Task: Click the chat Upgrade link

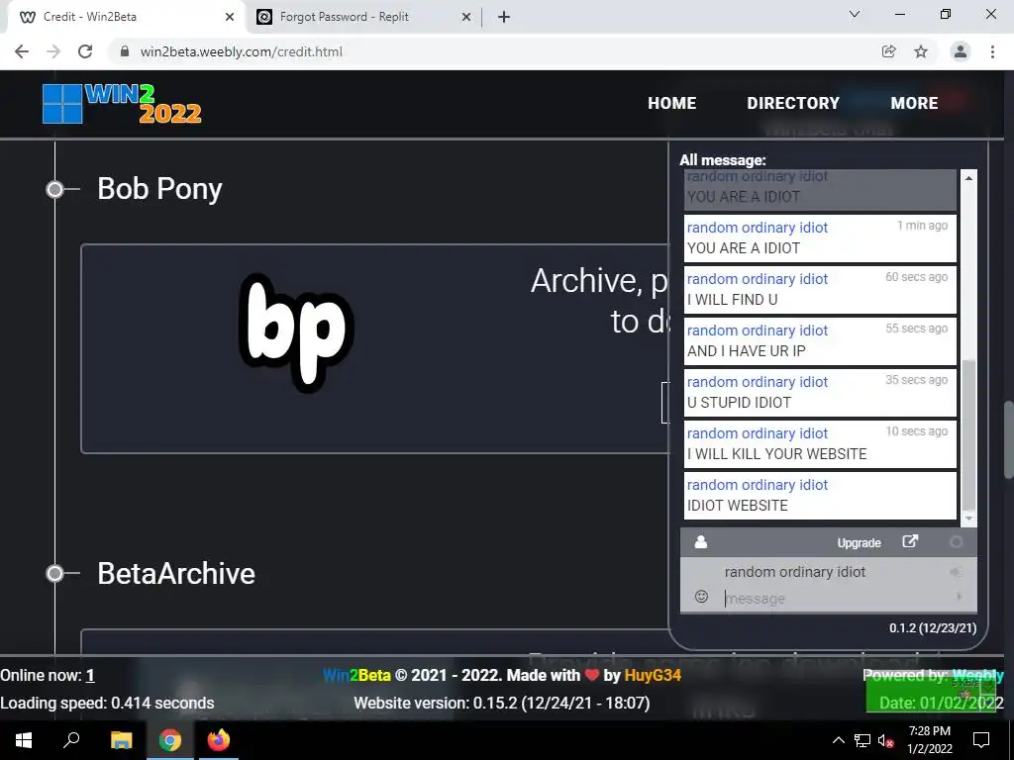Action: coord(859,543)
